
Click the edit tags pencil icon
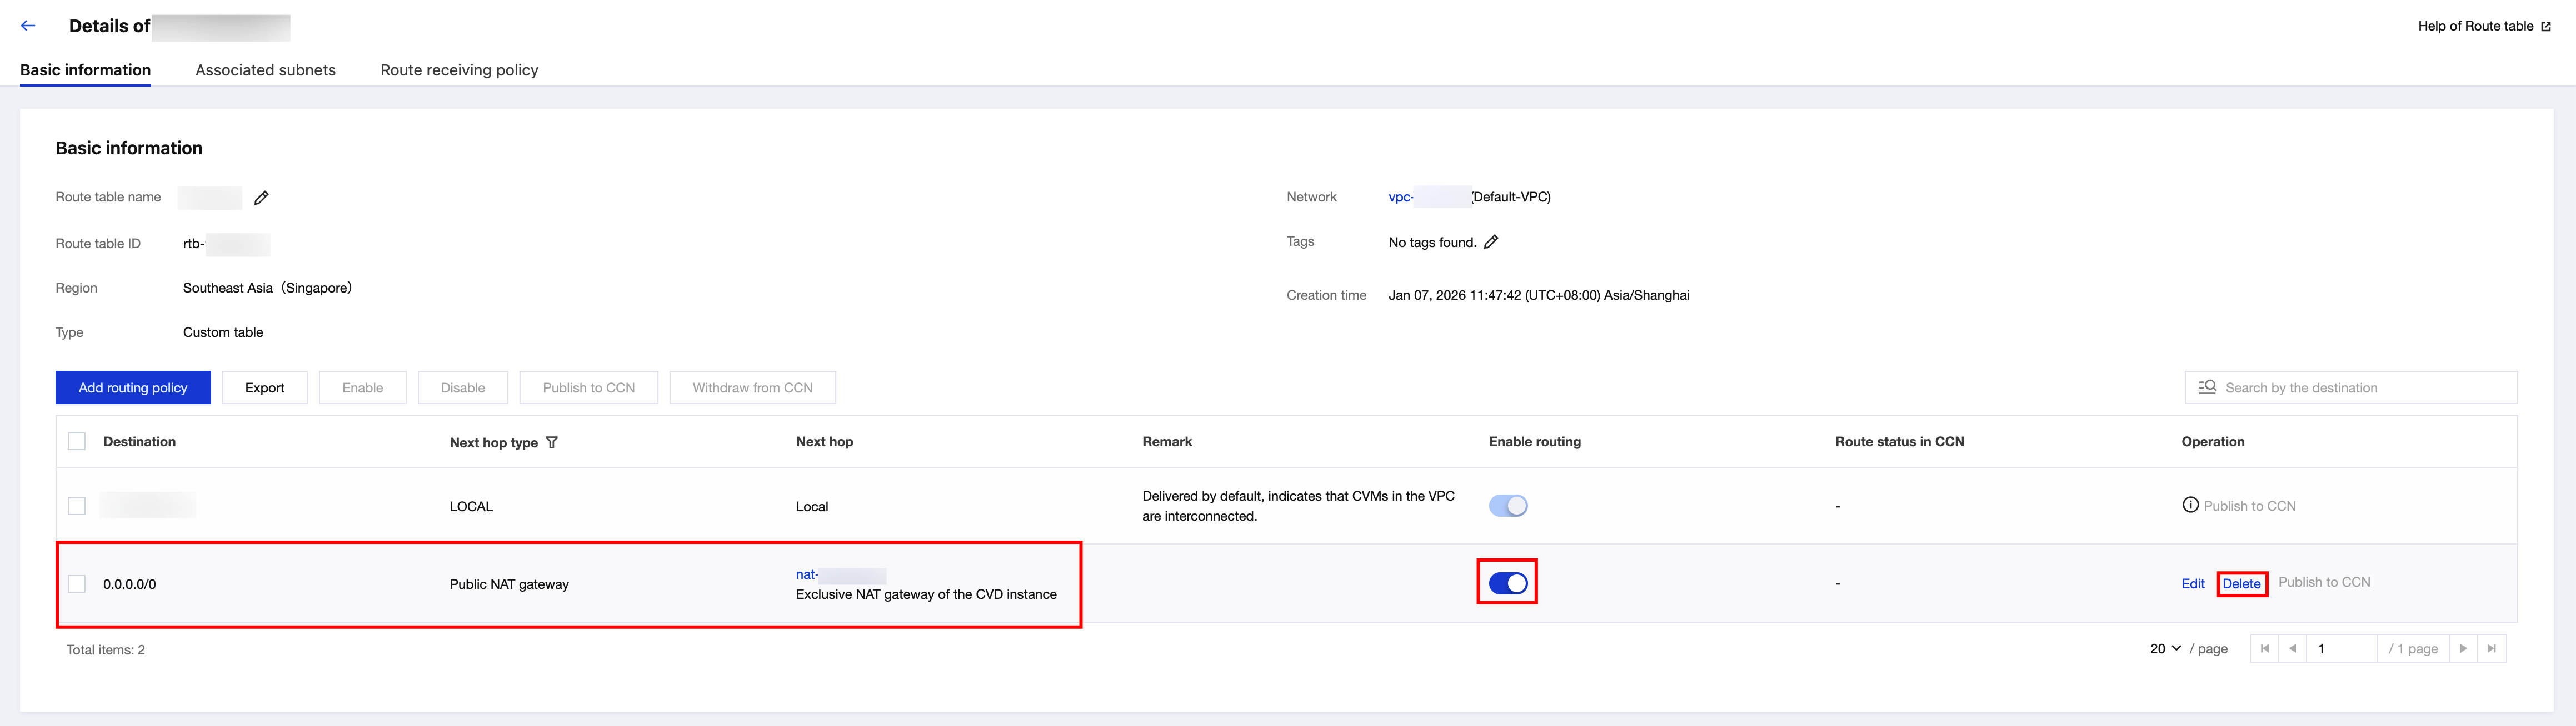tap(1491, 241)
